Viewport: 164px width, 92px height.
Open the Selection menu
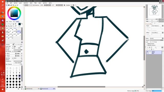click(26, 3)
